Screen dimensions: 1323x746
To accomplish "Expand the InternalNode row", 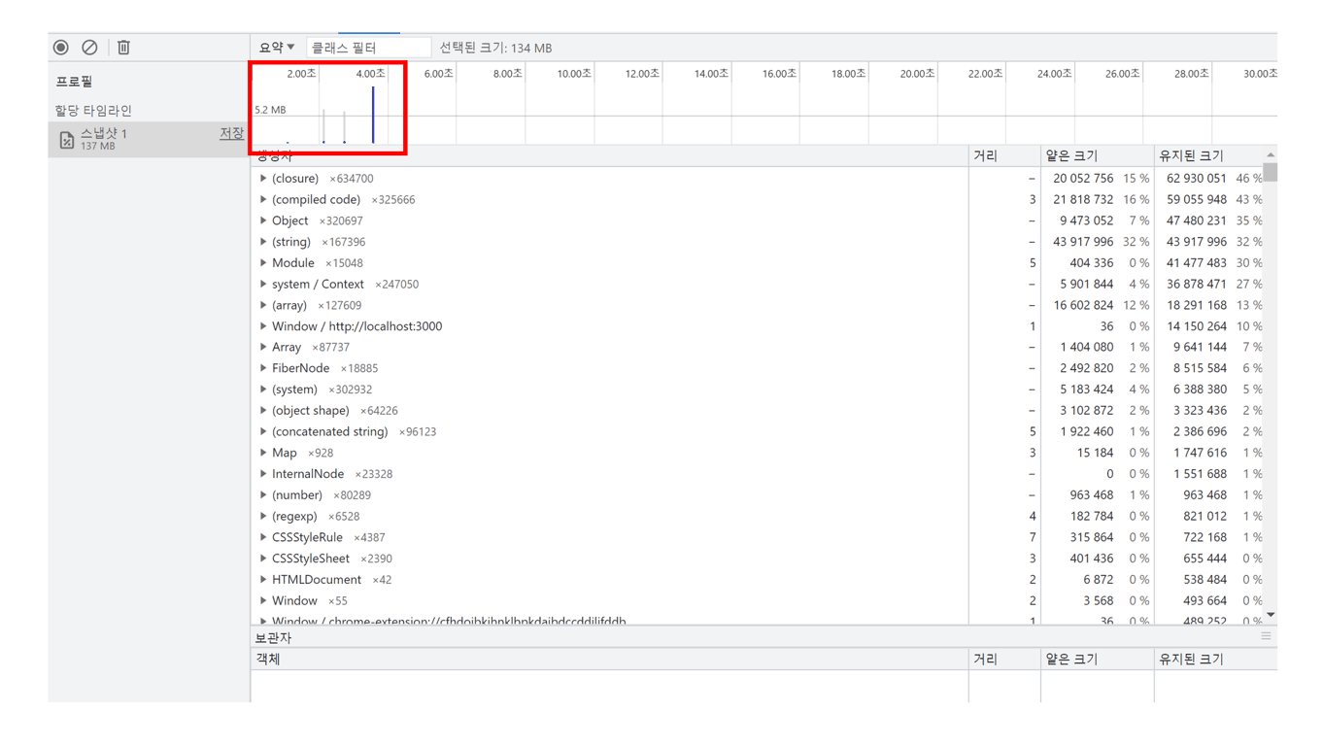I will [263, 474].
